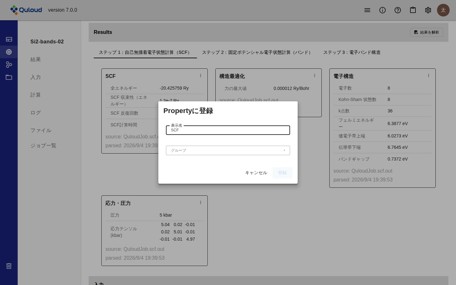Open the 構造最適化 card options menu
Screen dimensions: 456x285
(x=314, y=76)
